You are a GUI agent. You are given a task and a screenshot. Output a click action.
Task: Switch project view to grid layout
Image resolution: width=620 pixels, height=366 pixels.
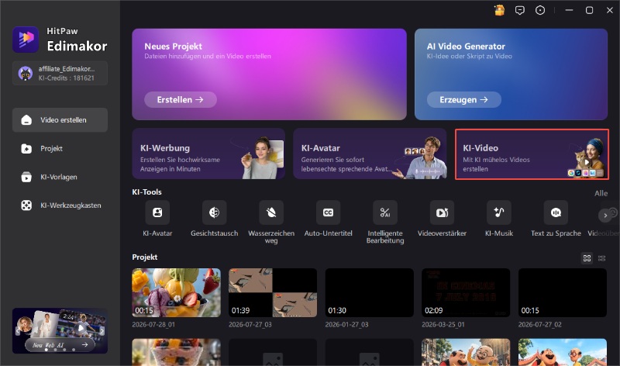click(x=587, y=258)
